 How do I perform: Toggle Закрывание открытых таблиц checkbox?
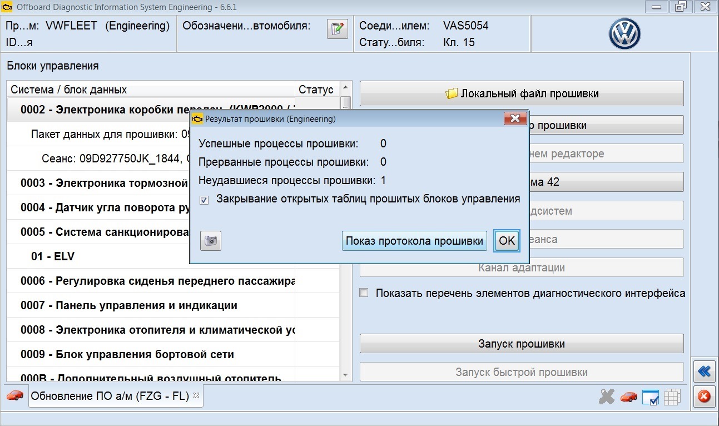click(204, 200)
